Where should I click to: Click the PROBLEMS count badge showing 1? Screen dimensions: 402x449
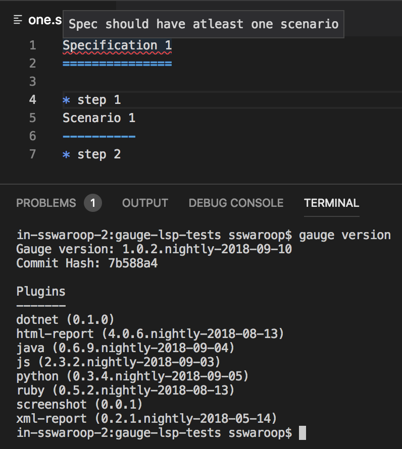[93, 203]
